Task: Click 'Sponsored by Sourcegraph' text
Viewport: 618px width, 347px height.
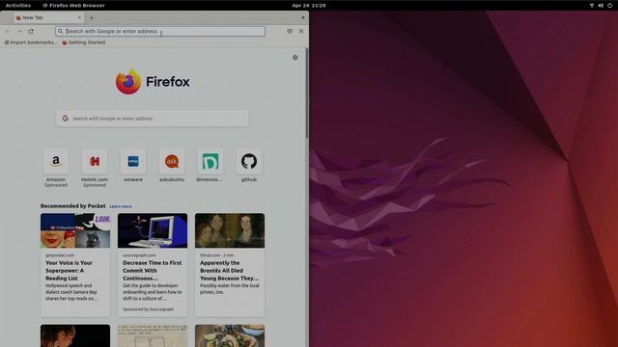Action: tap(148, 309)
